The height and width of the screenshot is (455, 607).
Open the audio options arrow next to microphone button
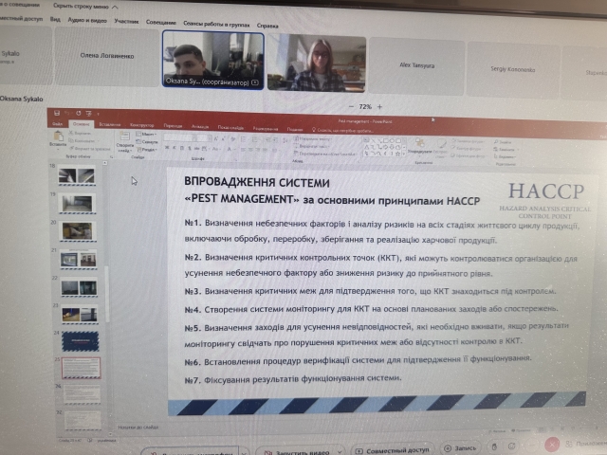point(244,452)
